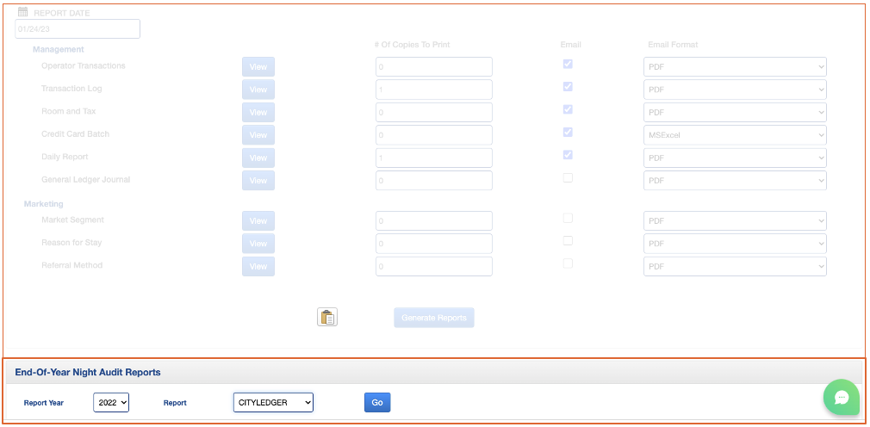Click Transaction Log copies to print field
This screenshot has width=870, height=427.
pos(434,90)
